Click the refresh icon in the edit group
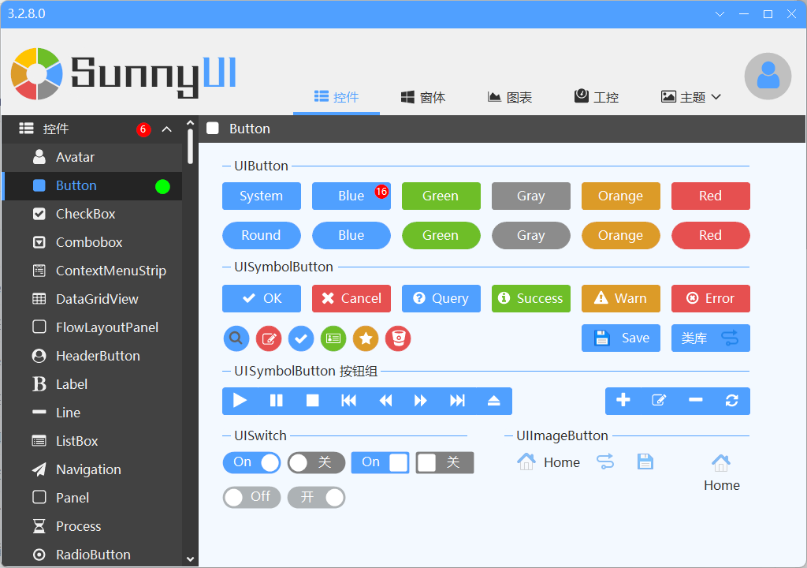807x568 pixels. [x=732, y=401]
